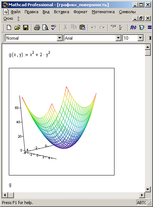Align regions down icon
Image resolution: width=153 pixels, height=207 pixels.
point(121,28)
